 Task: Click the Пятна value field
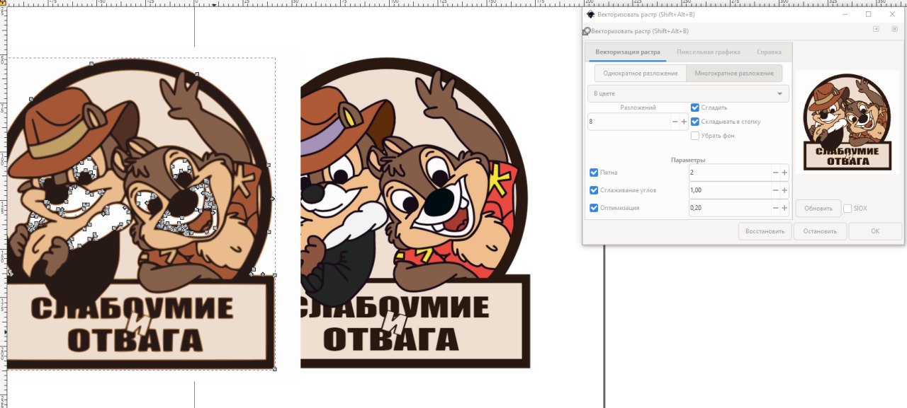tap(729, 173)
